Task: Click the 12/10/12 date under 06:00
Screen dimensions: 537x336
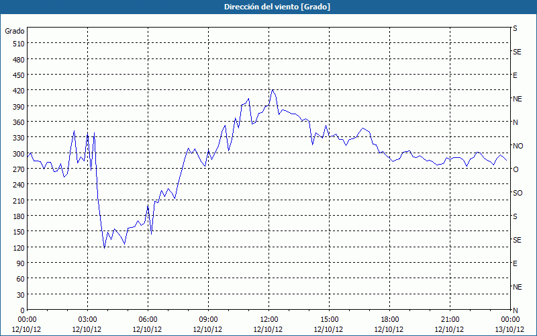Action: coord(147,329)
